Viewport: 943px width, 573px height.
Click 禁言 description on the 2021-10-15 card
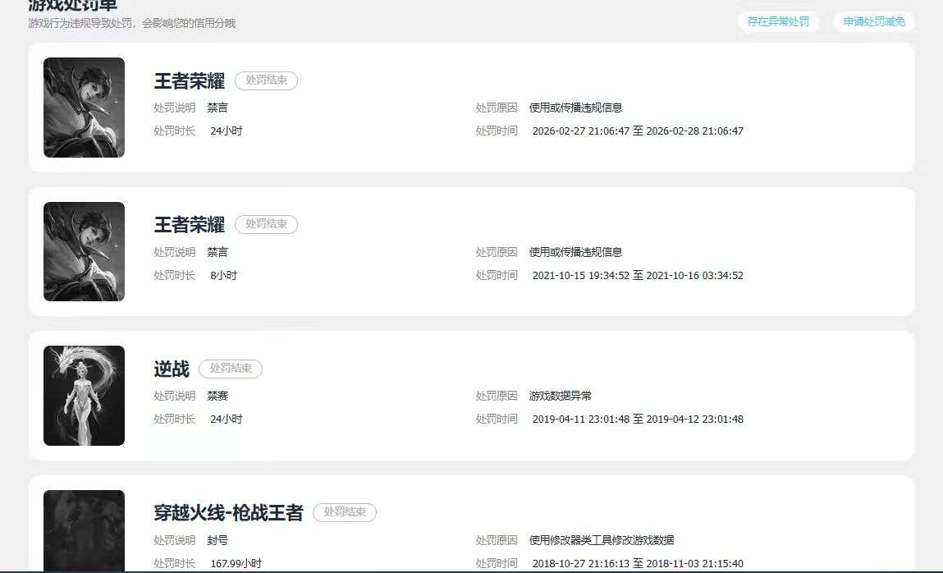tap(217, 252)
